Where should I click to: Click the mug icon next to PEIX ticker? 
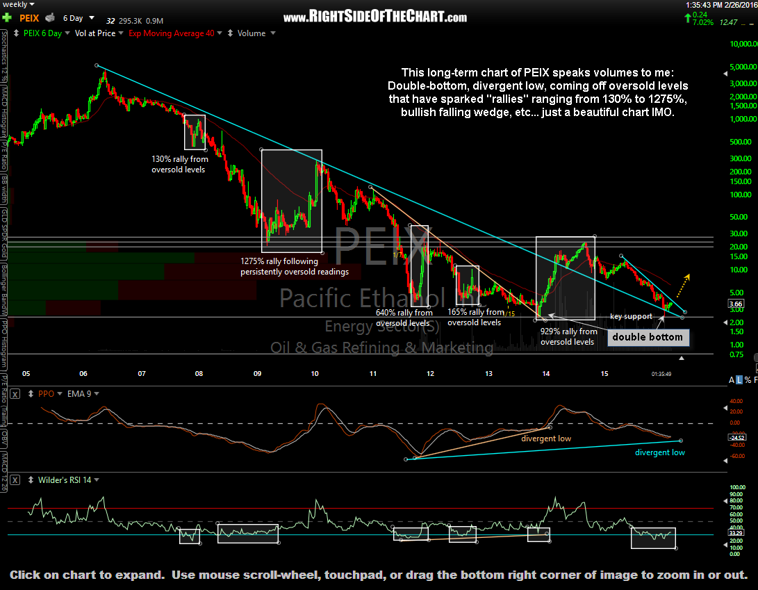[x=50, y=18]
